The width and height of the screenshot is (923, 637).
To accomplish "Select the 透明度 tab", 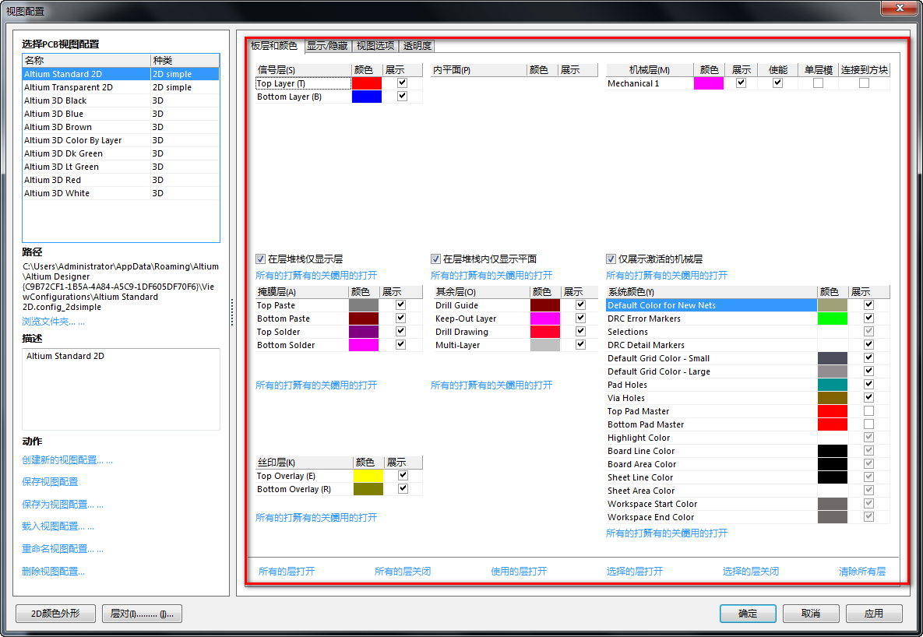I will (417, 46).
